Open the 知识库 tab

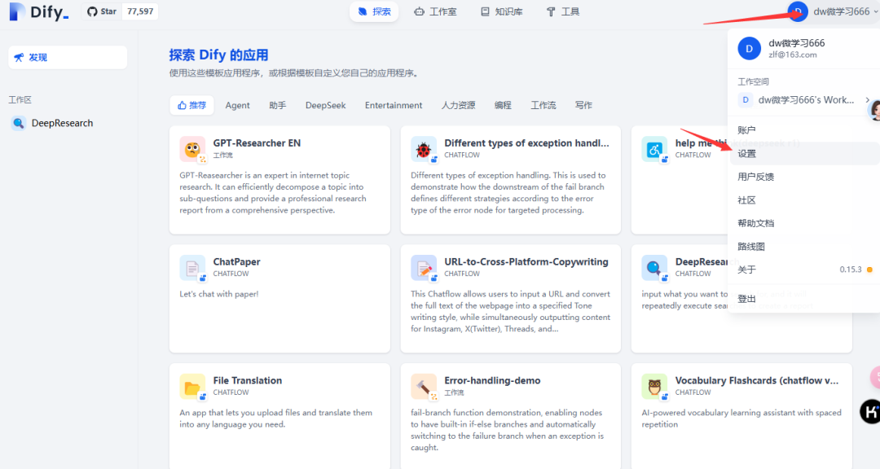pyautogui.click(x=502, y=12)
